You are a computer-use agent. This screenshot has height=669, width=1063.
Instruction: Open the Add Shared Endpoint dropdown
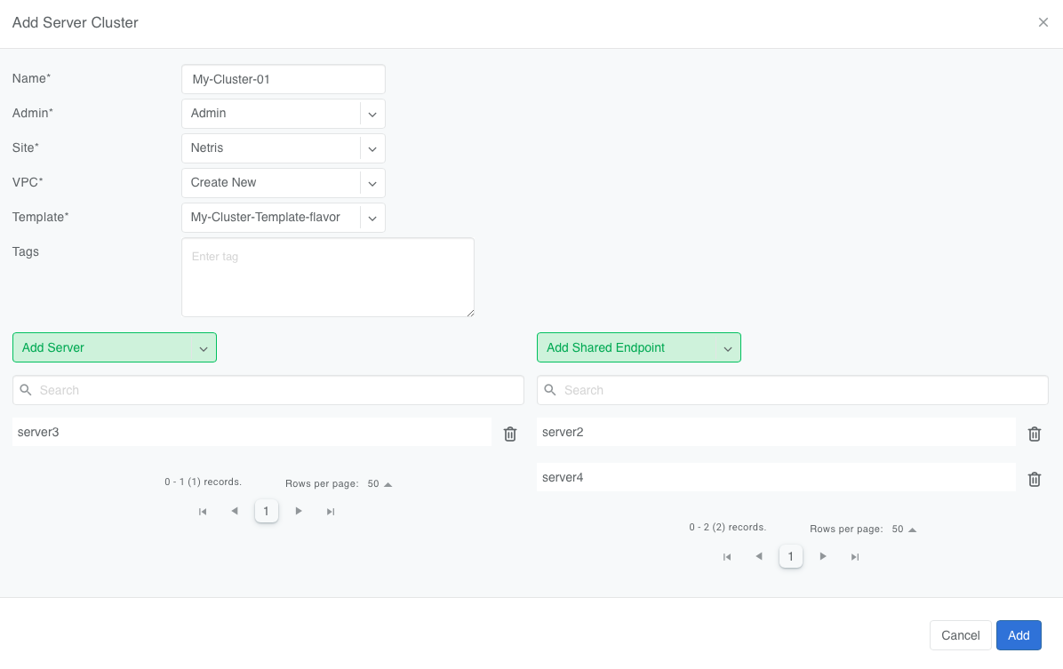coord(728,347)
